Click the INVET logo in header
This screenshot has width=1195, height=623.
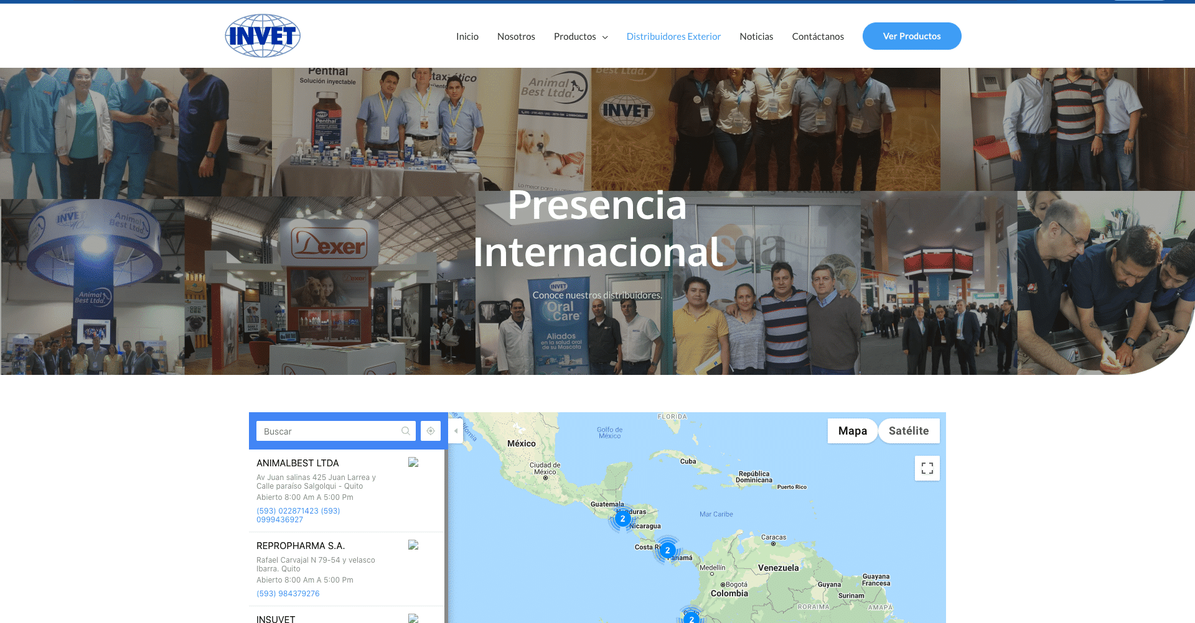pos(263,36)
